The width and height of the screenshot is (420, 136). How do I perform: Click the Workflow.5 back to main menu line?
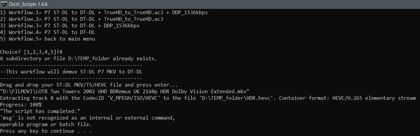click(48, 39)
